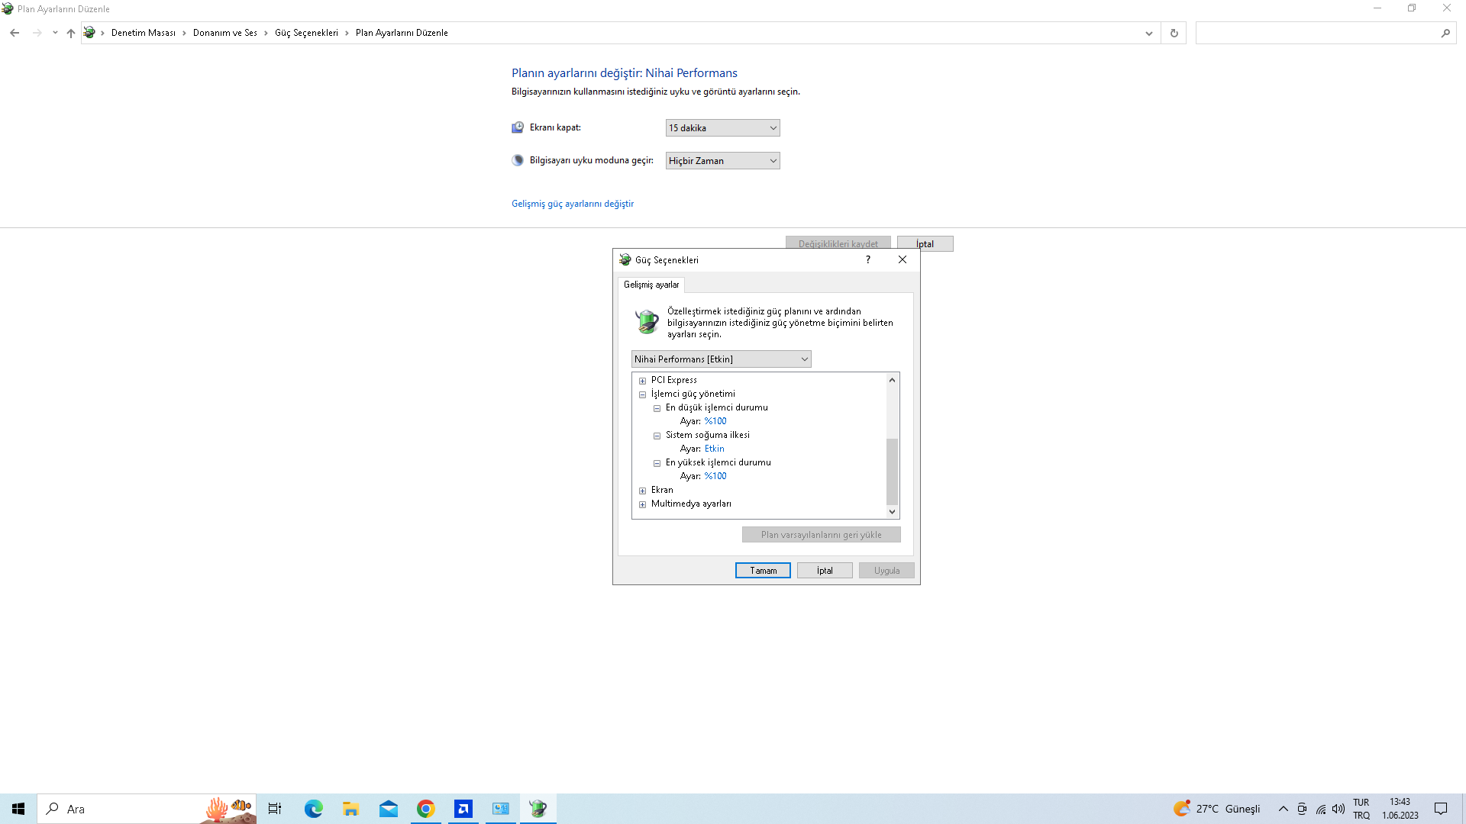Viewport: 1466px width, 824px height.
Task: Open File Explorer from the taskbar
Action: click(x=350, y=809)
